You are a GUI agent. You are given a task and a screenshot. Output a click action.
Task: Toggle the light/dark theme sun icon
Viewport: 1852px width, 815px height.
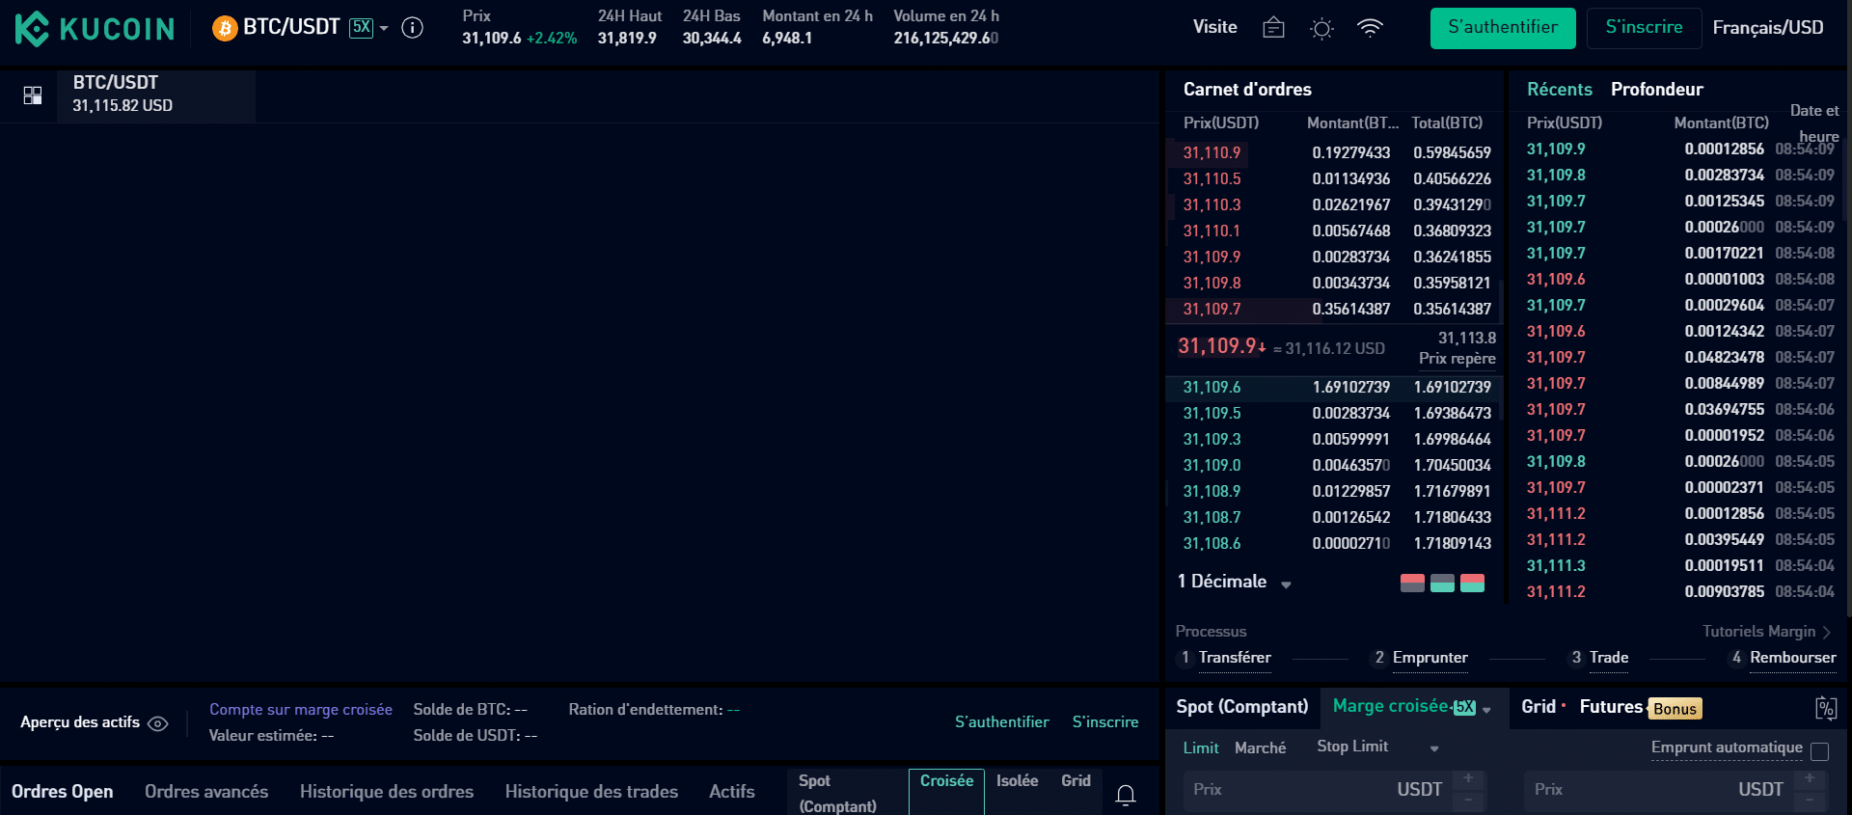coord(1321,29)
